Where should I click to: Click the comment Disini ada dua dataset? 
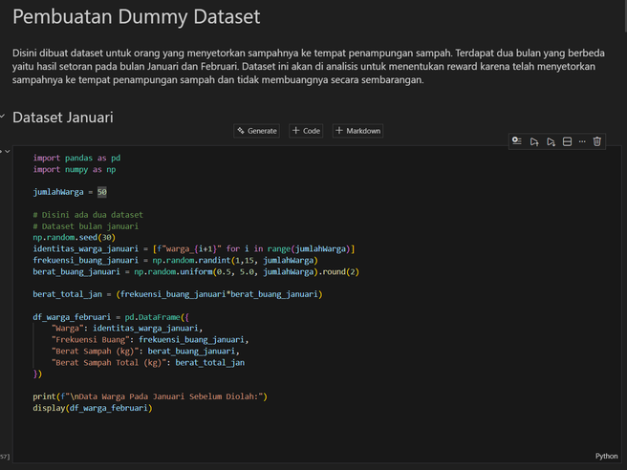pos(88,215)
